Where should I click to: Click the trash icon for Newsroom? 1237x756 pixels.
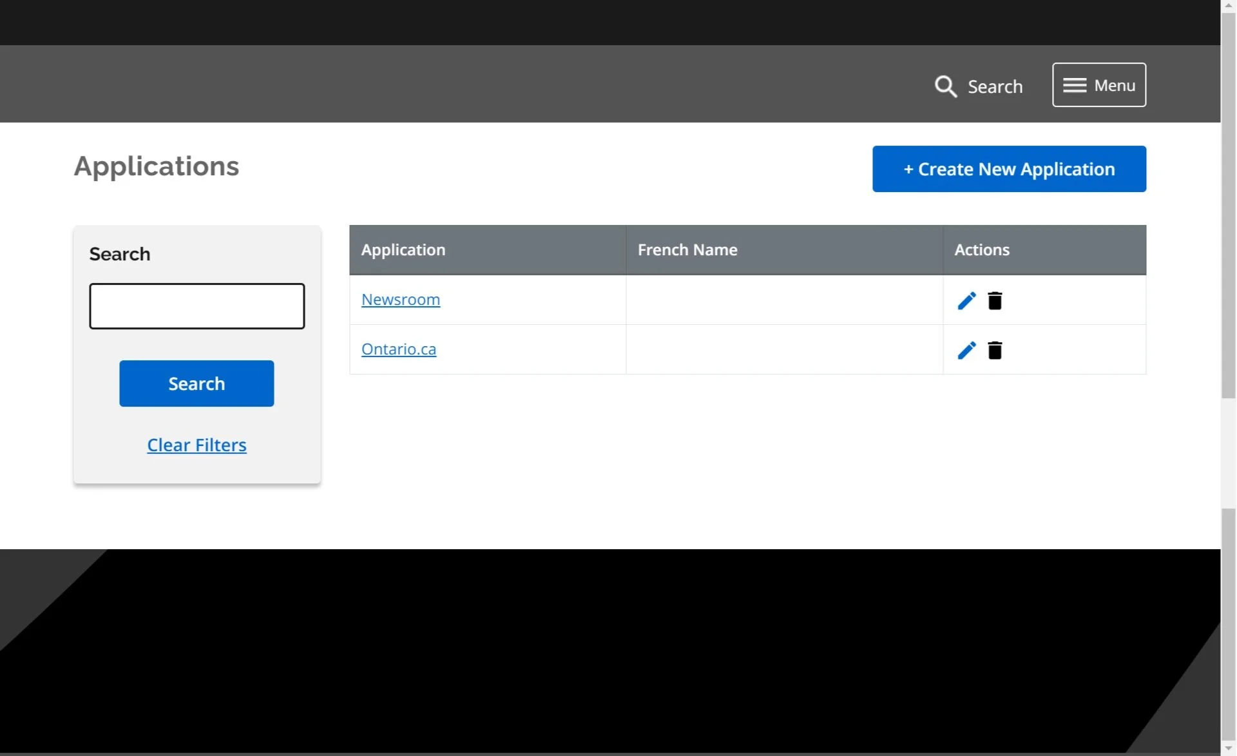(995, 301)
